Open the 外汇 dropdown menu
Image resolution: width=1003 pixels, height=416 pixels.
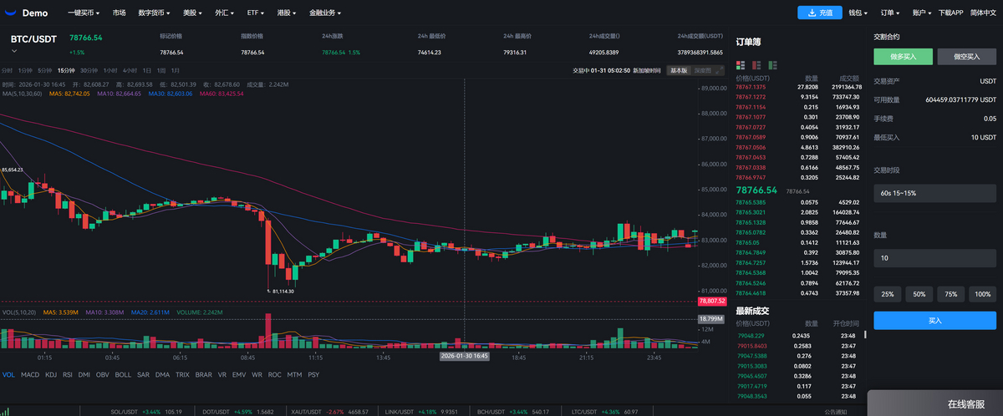[x=225, y=13]
